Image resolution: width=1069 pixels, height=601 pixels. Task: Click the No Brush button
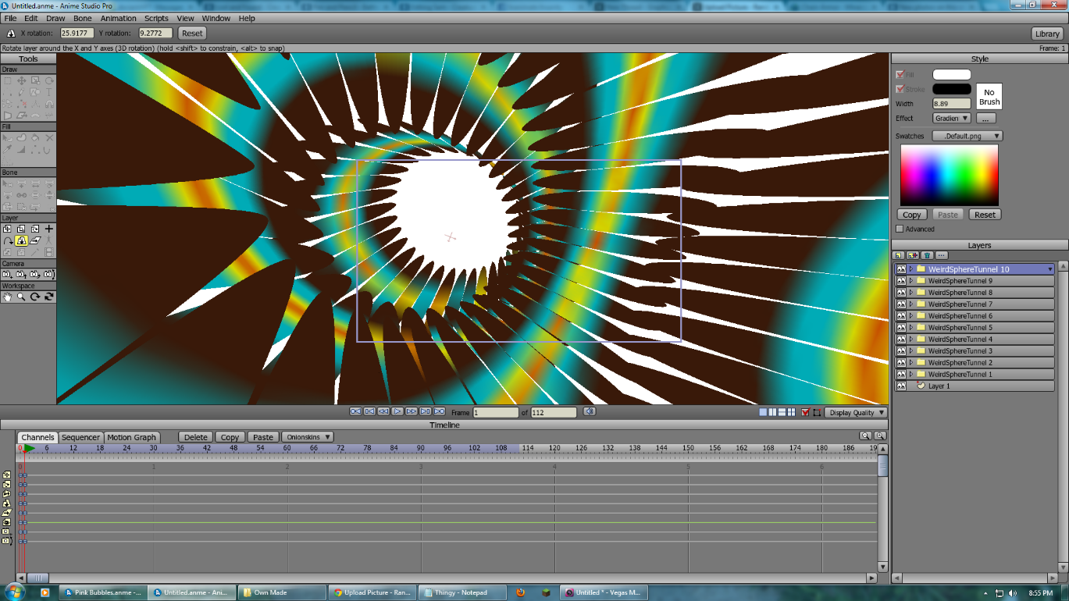pyautogui.click(x=989, y=97)
